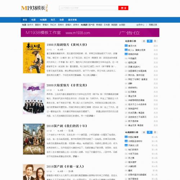Open 妈妈咪呀2 in the movie ranking
Viewport: 180px width, 180px height.
pos(133,88)
